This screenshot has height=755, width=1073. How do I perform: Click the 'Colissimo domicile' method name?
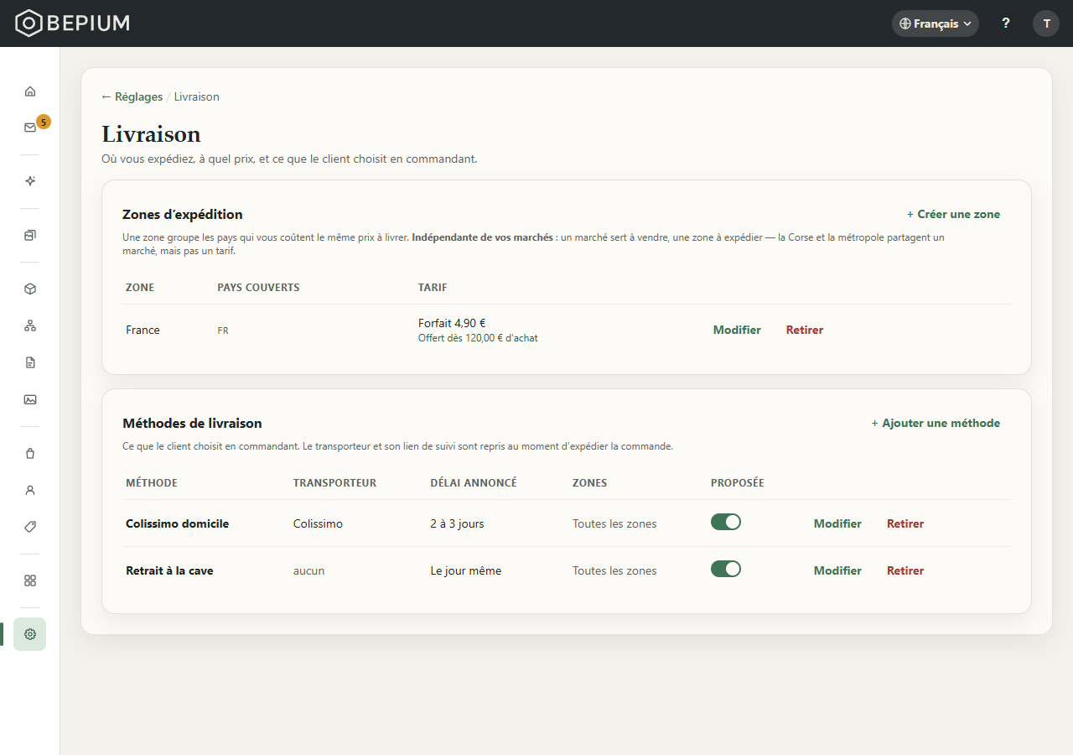177,523
